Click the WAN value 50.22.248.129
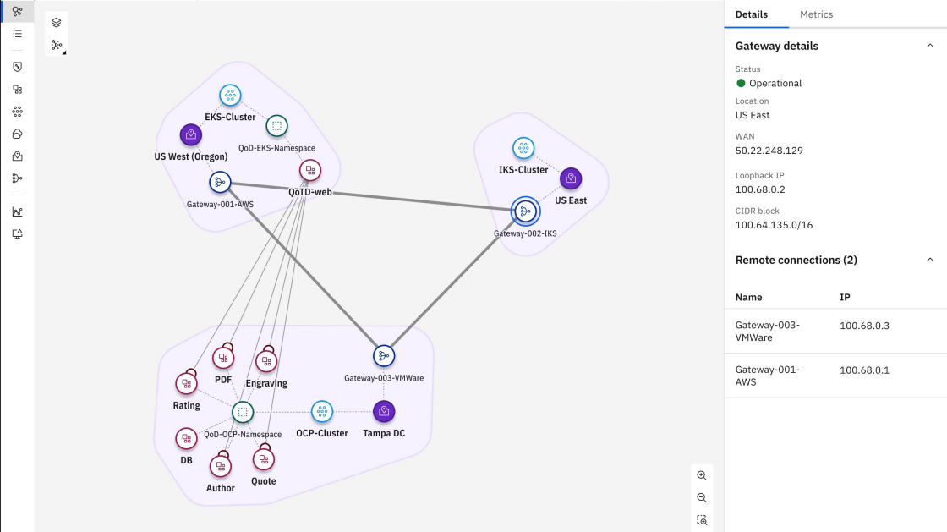The image size is (947, 532). pyautogui.click(x=769, y=151)
